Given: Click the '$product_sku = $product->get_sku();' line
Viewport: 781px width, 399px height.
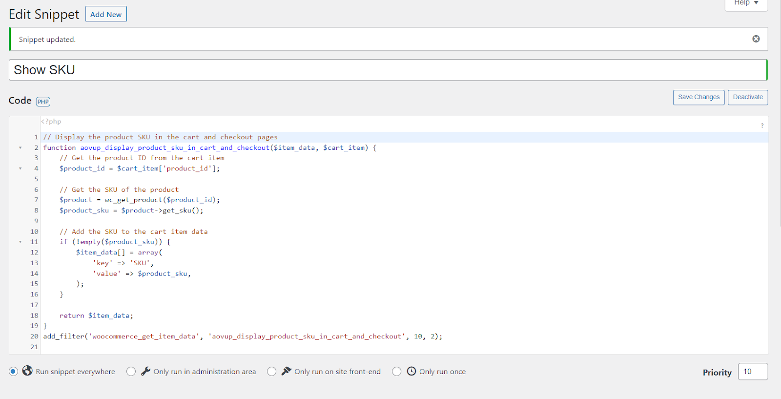Looking at the screenshot, I should [x=131, y=210].
